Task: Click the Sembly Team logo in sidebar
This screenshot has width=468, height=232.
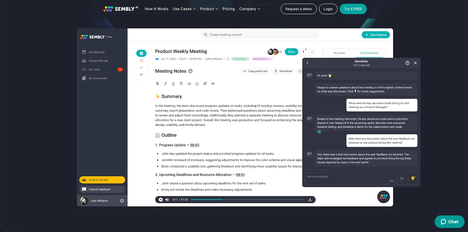Action: 96,37
